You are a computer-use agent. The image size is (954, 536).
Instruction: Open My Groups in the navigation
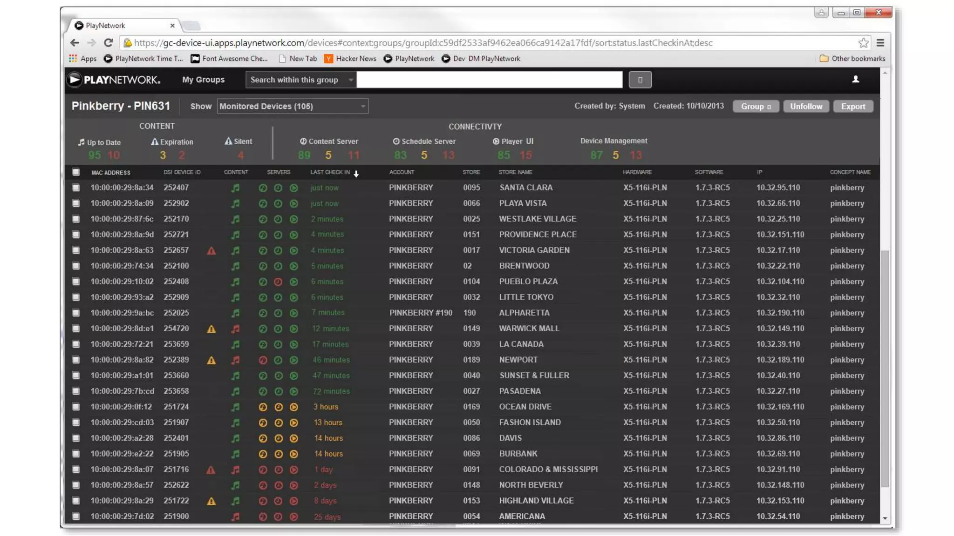click(203, 80)
